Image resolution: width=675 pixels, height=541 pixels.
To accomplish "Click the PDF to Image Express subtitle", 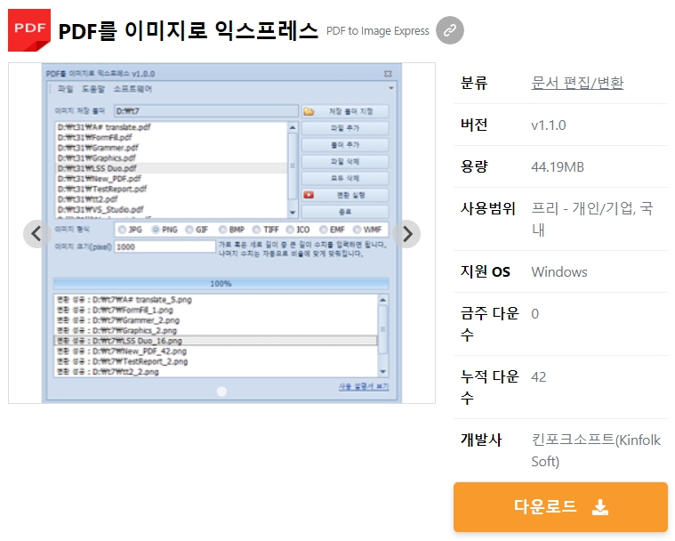I will click(378, 31).
